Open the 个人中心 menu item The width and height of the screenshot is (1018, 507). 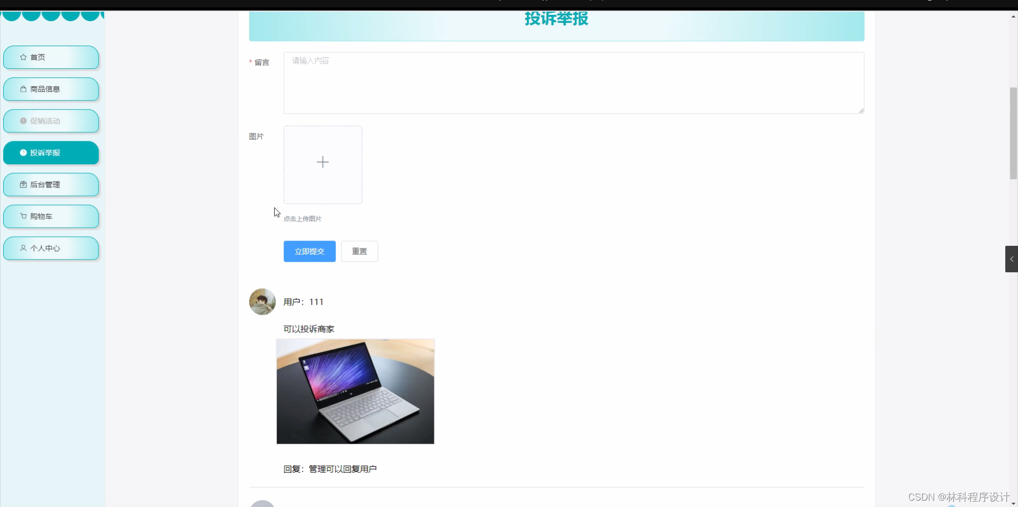point(51,248)
